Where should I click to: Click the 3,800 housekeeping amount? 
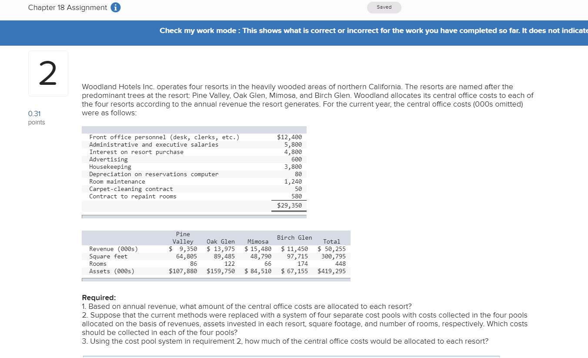(293, 167)
